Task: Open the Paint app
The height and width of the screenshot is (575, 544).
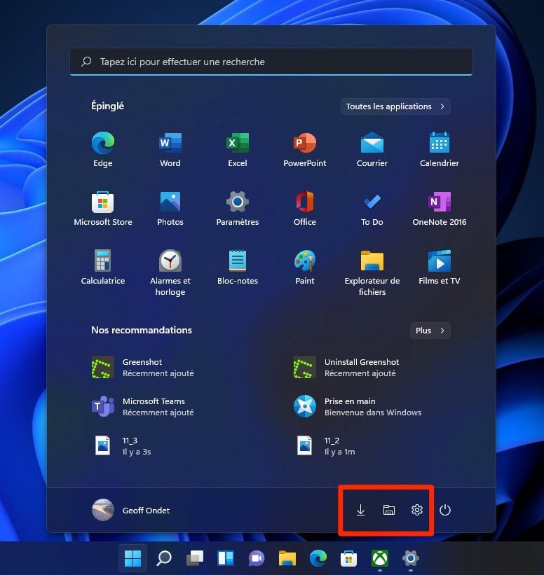Action: (305, 267)
